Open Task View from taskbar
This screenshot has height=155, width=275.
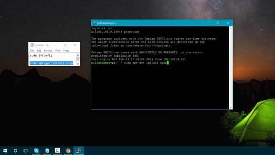click(x=26, y=151)
